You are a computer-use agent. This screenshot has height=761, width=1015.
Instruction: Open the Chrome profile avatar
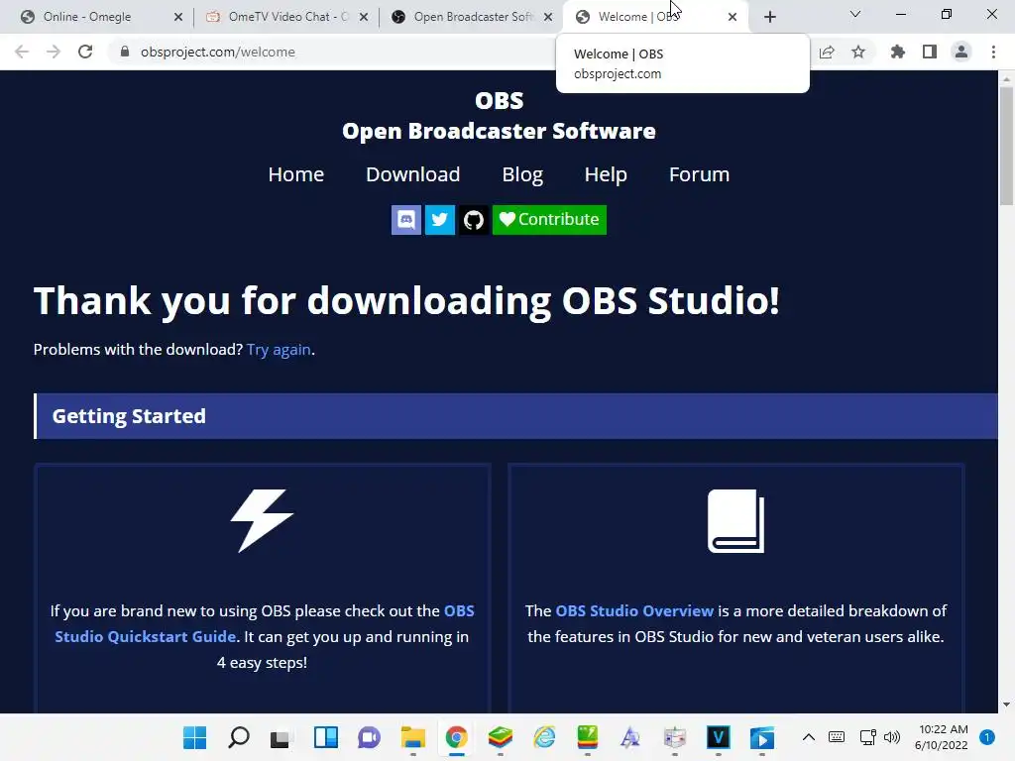961,52
